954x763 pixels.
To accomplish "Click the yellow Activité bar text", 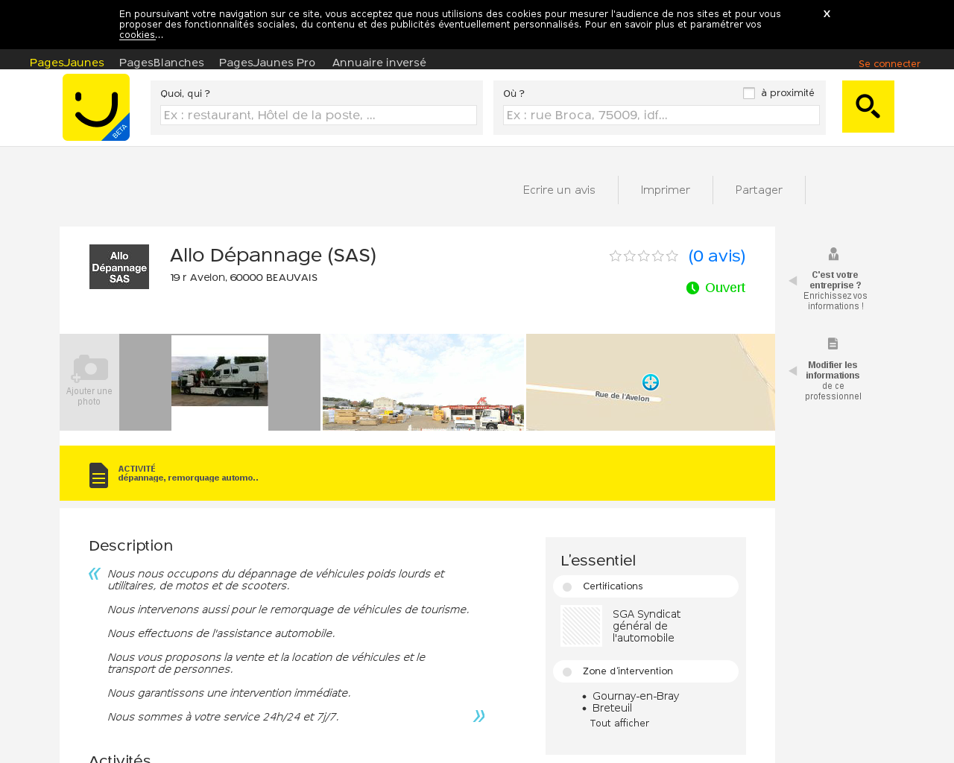I will 188,473.
